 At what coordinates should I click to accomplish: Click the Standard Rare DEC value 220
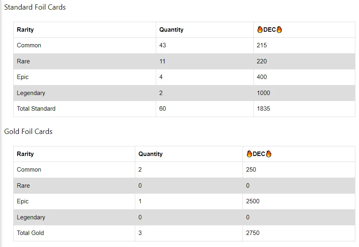point(262,61)
